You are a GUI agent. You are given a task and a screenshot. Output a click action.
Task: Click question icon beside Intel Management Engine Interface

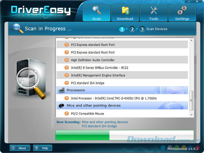point(67,75)
